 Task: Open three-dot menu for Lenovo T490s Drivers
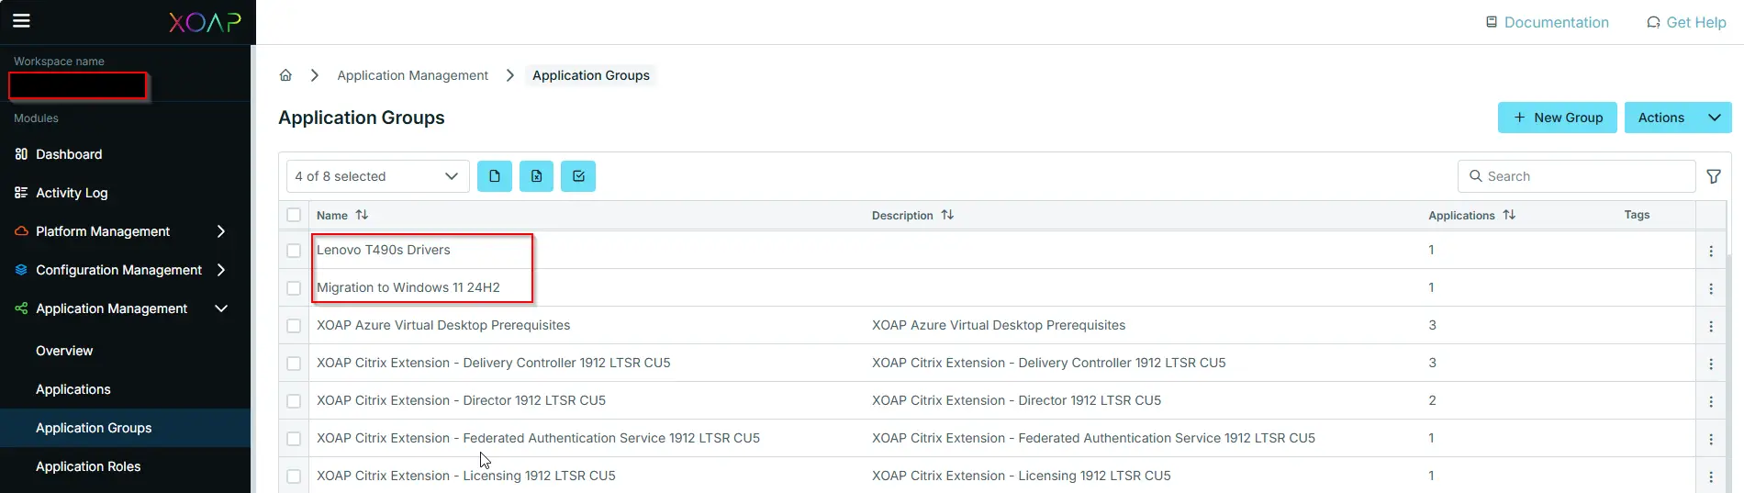(x=1711, y=251)
